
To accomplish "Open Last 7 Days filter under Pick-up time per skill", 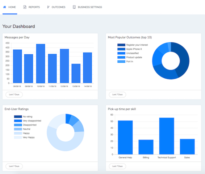I will pos(117,166).
